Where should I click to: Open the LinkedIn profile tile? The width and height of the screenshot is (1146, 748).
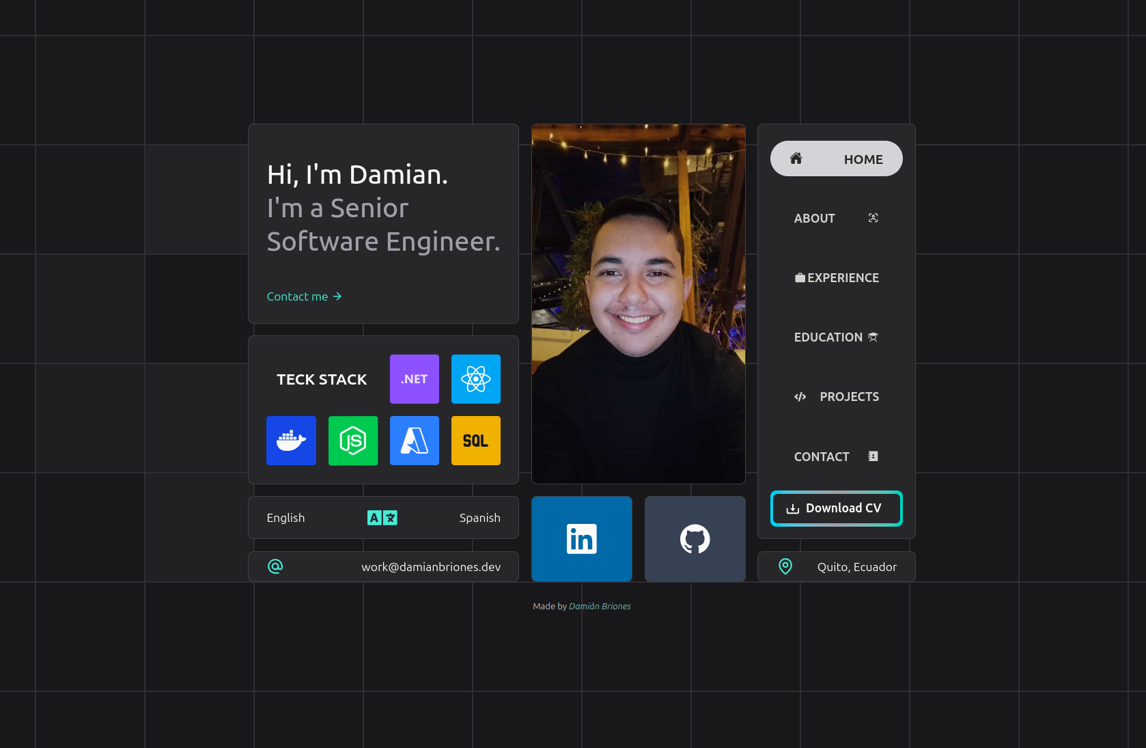tap(581, 539)
